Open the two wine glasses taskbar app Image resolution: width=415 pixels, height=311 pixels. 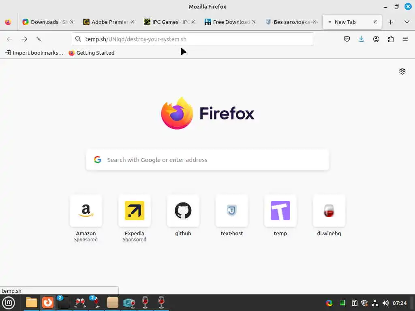click(80, 303)
